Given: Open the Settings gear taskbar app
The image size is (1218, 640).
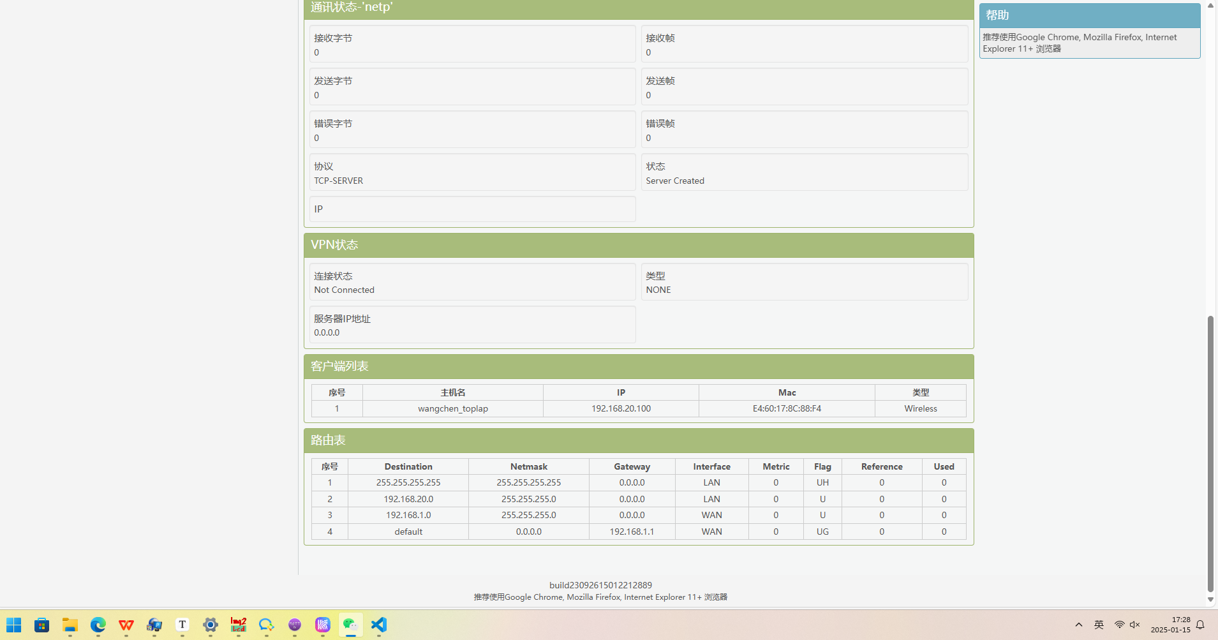Looking at the screenshot, I should pos(211,625).
